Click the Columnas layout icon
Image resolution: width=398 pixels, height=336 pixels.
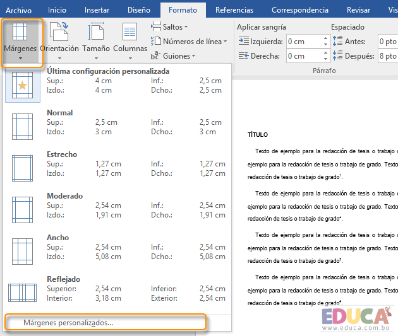tap(130, 32)
